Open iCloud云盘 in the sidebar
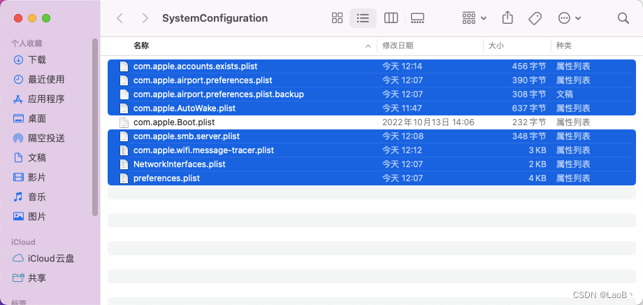This screenshot has height=305, width=643. tap(51, 259)
